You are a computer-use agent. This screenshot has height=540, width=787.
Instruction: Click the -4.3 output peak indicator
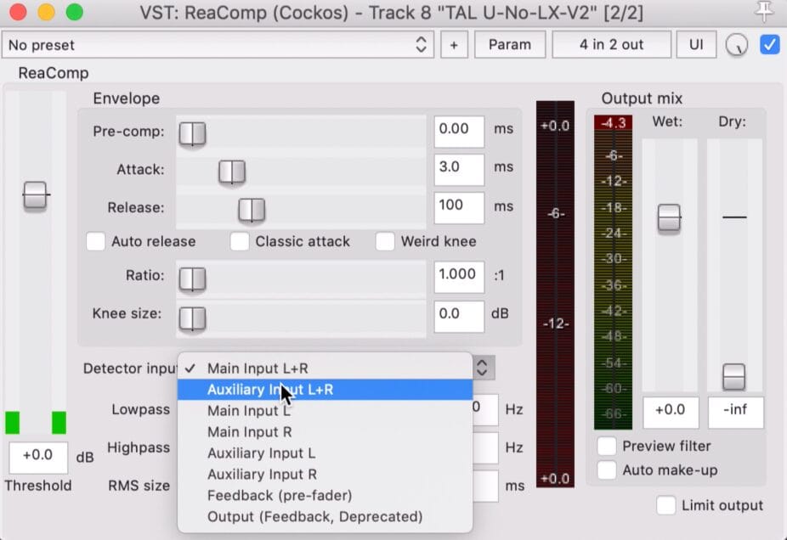613,123
